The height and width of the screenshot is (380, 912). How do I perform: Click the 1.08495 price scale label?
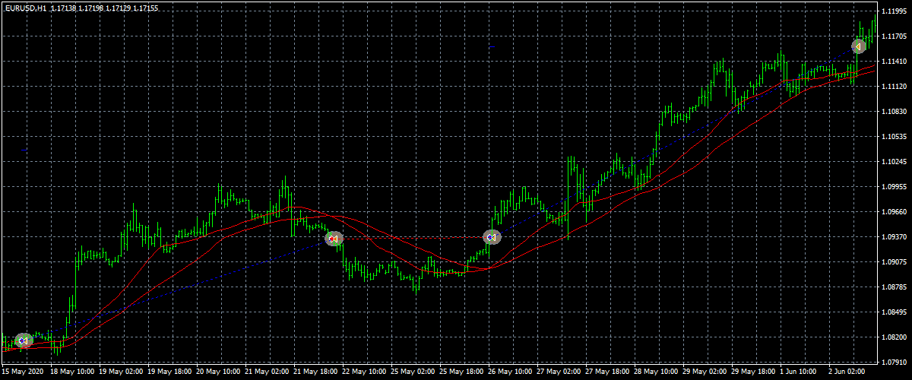(x=895, y=312)
